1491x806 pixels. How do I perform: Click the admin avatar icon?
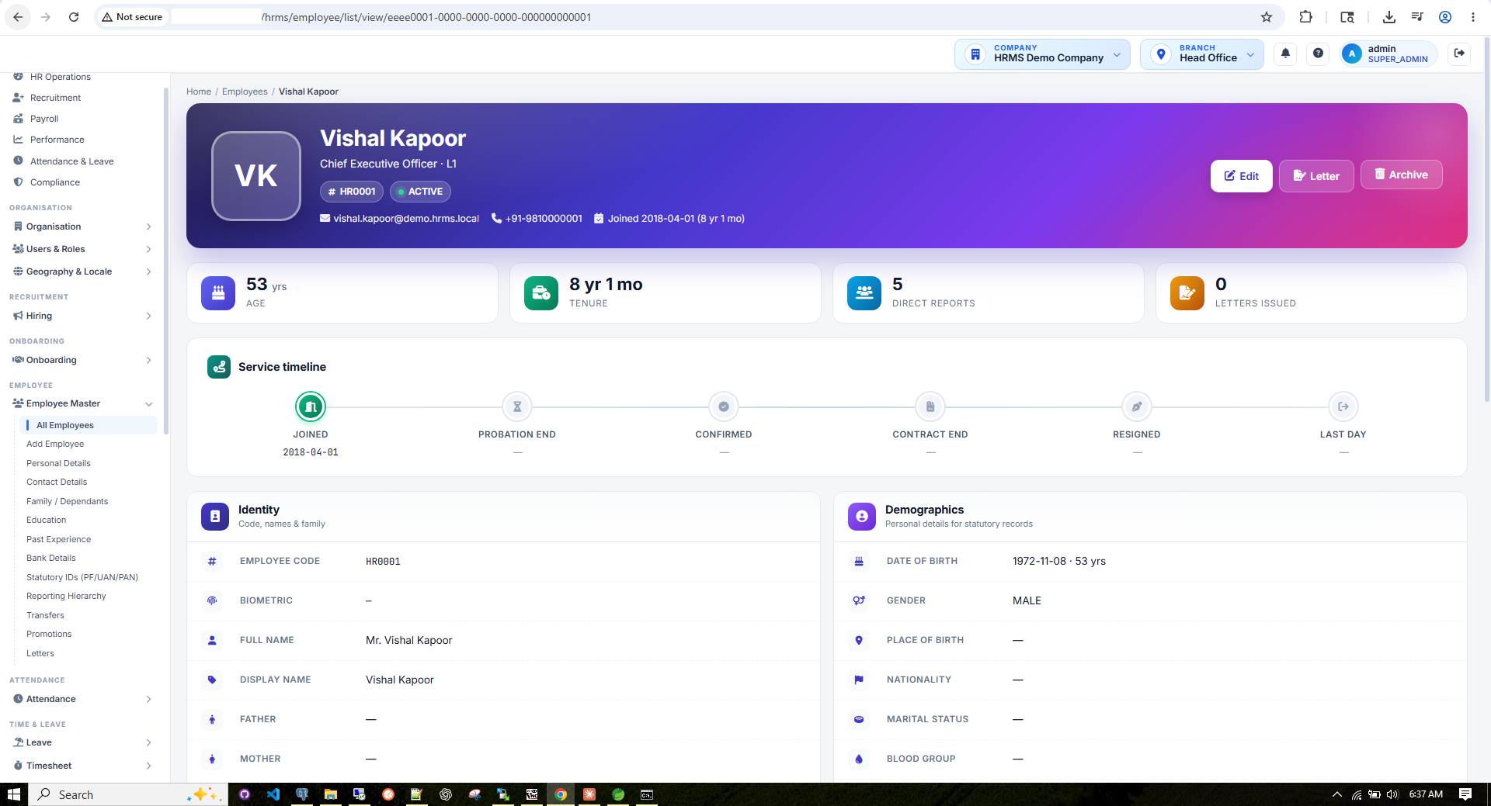tap(1352, 54)
